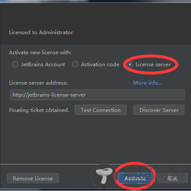Click the License server label text
Viewport: 191px width, 191px height.
point(153,65)
